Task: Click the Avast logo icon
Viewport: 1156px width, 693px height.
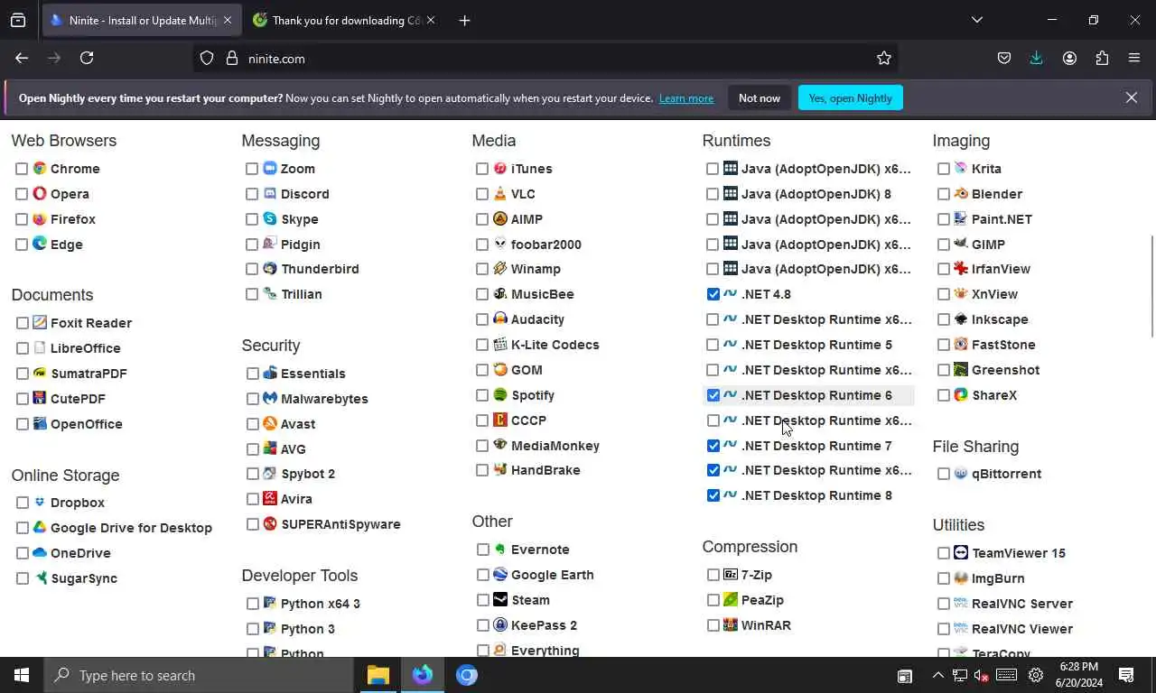Action: (270, 424)
